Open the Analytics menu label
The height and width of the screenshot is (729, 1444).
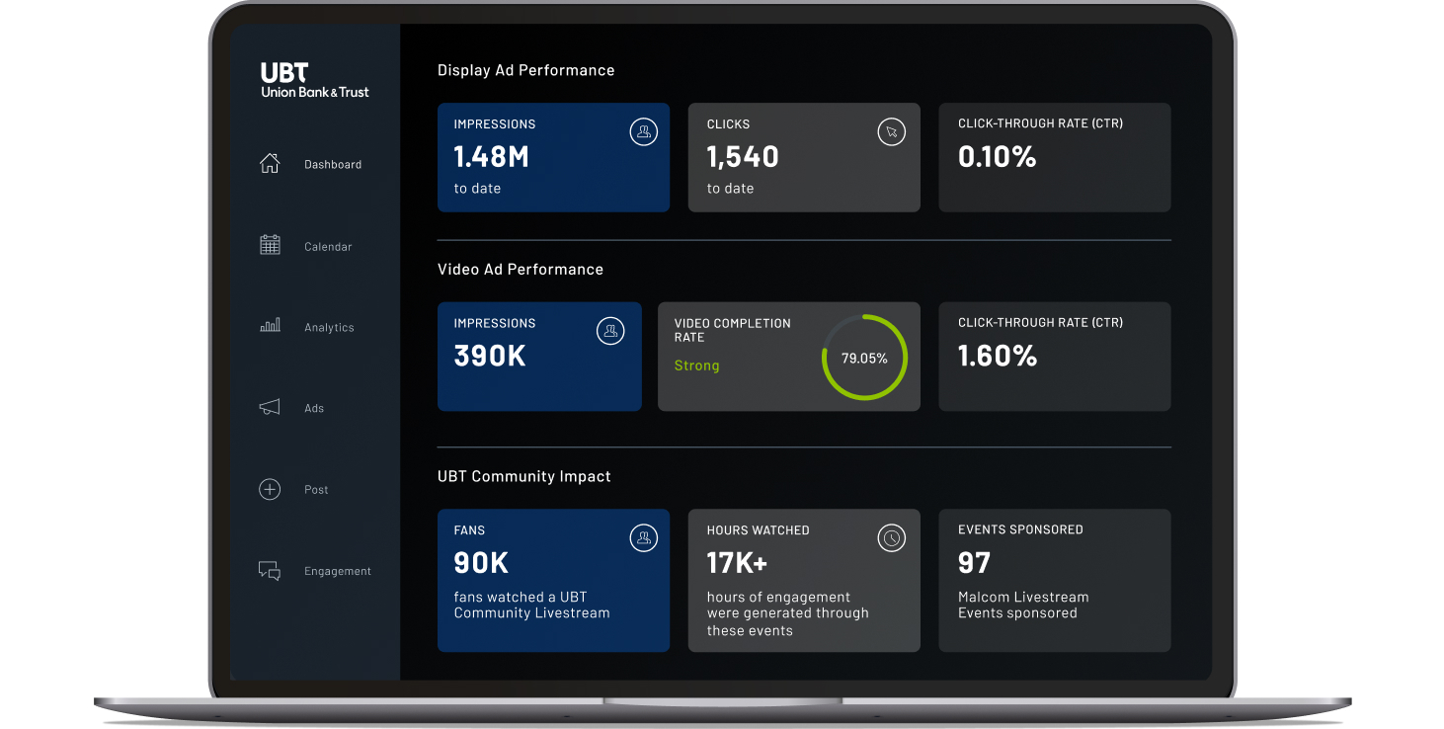[x=329, y=328]
